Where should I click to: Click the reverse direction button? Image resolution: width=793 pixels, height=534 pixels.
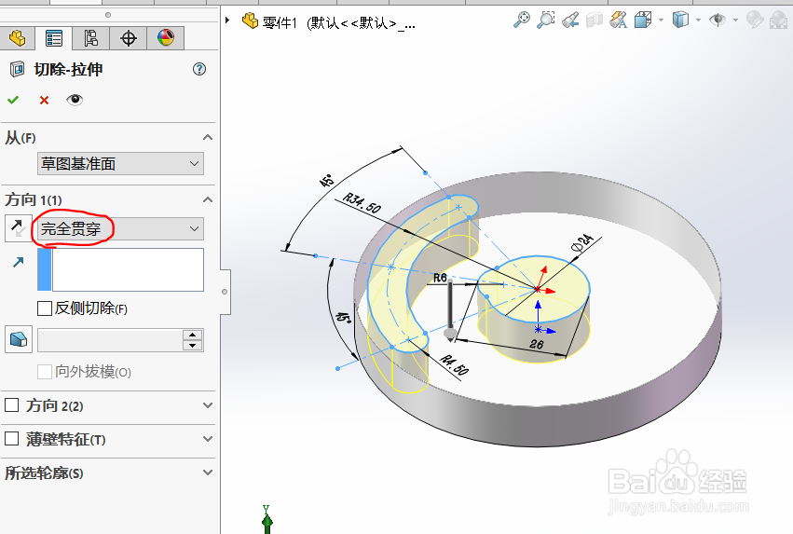coord(19,228)
